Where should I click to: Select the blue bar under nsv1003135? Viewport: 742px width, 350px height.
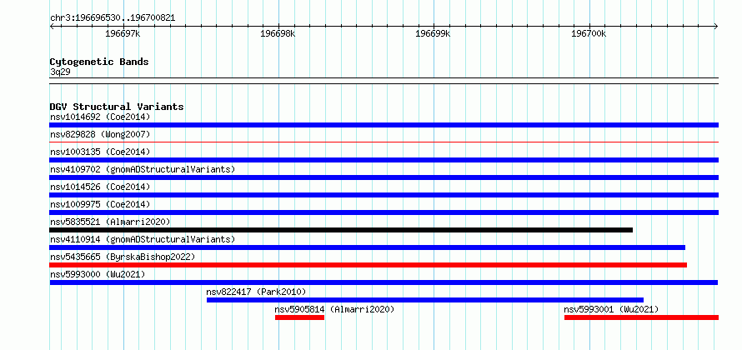(384, 160)
